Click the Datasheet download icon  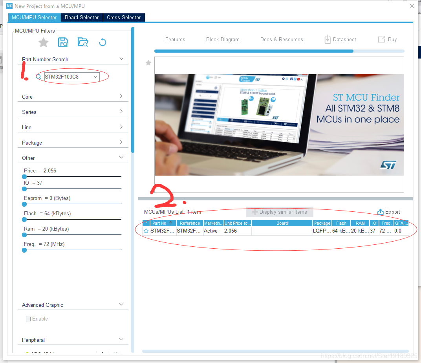327,39
